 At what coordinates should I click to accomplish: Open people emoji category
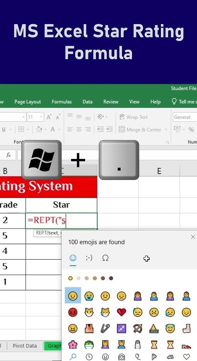coord(121,357)
